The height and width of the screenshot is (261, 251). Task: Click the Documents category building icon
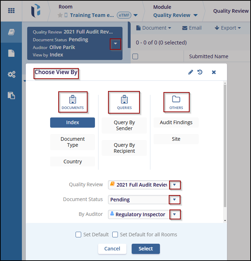pos(73,99)
